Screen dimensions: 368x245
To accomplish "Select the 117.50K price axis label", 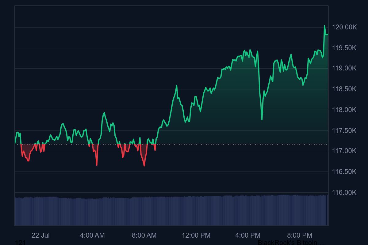I will point(344,131).
